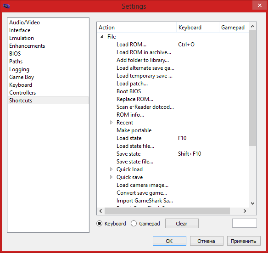The height and width of the screenshot is (253, 268).
Task: Click the horizontal scroll right arrow
Action: pos(245,211)
